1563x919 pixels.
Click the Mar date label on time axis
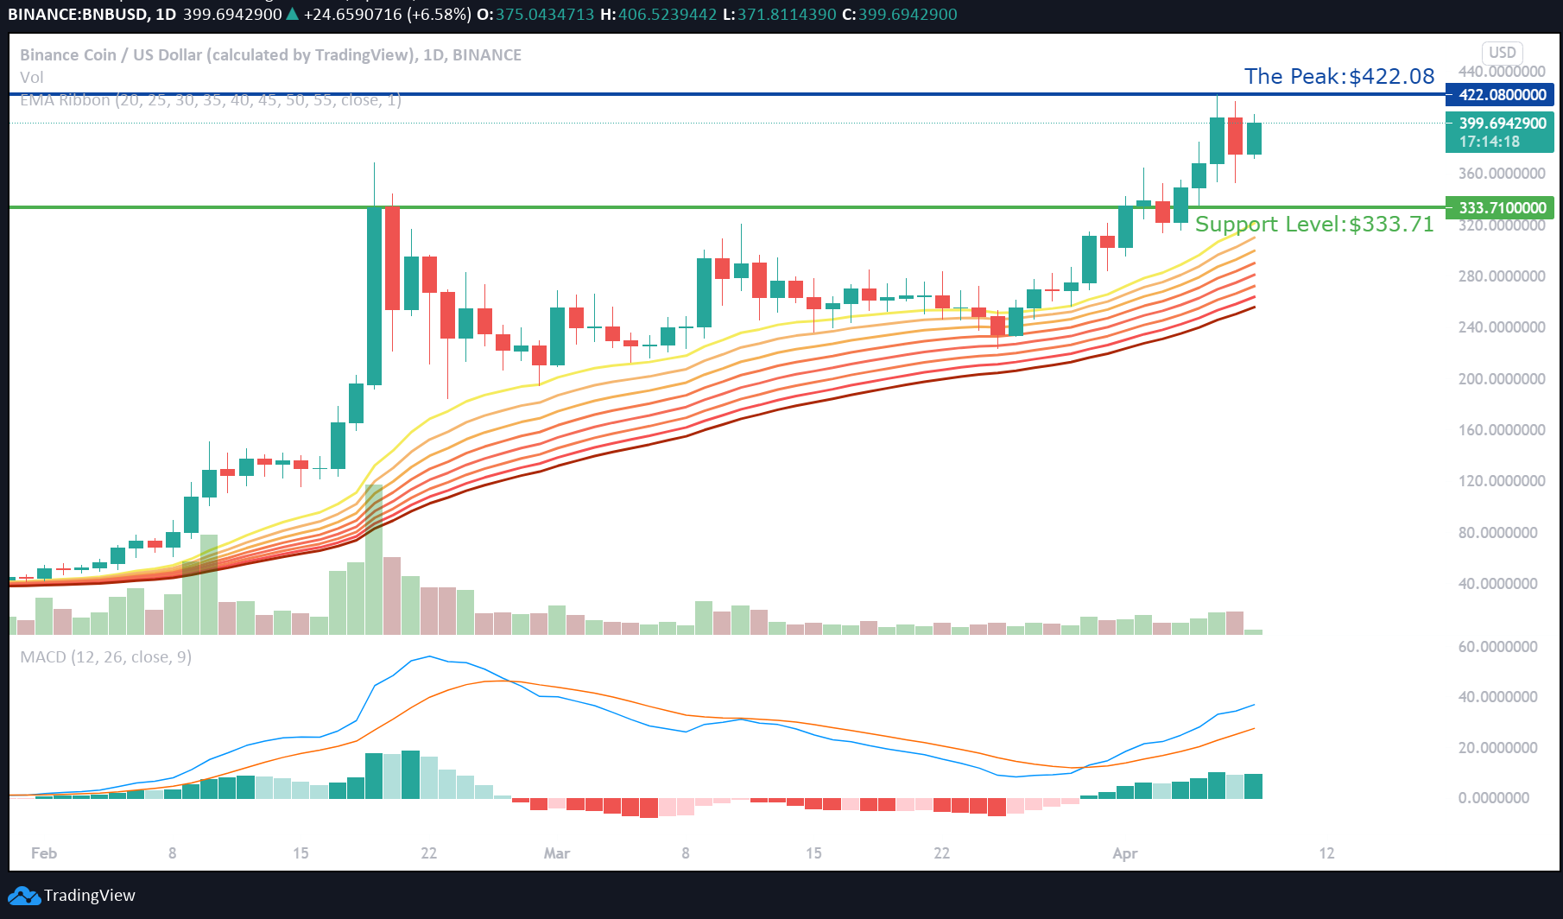click(557, 853)
